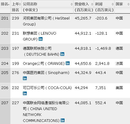Open the 中国医药集团 Sinopharm entry

click(x=46, y=73)
